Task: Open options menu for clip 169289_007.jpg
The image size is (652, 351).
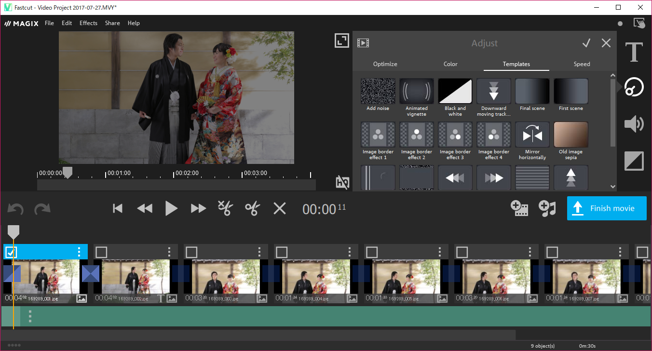Action: [620, 252]
